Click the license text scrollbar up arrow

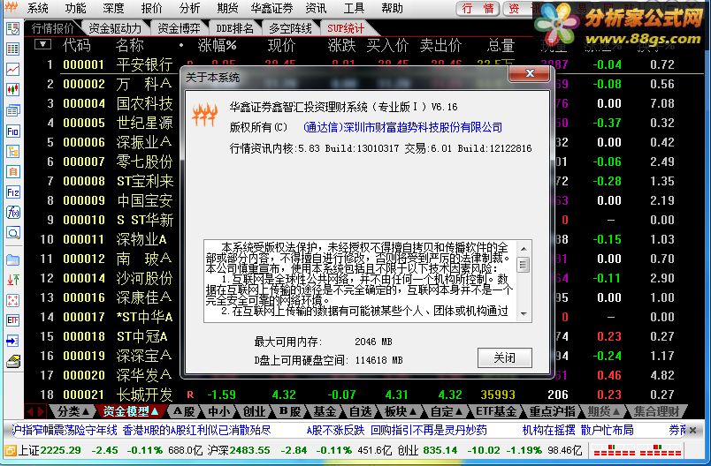coord(524,249)
